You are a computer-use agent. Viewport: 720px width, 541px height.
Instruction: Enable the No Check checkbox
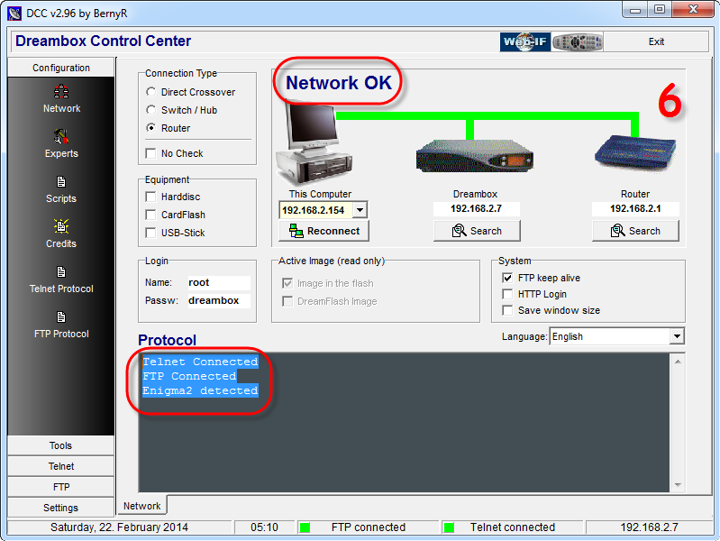pos(150,153)
